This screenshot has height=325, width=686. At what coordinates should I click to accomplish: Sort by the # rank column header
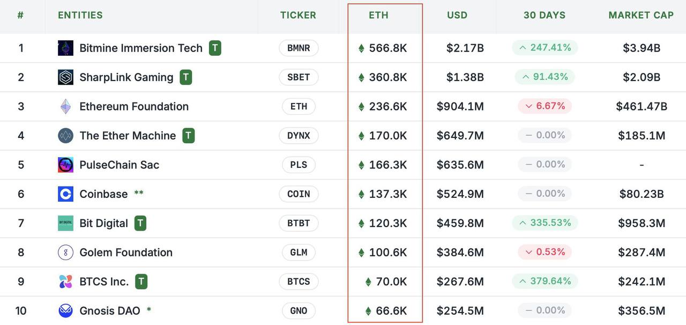point(20,15)
